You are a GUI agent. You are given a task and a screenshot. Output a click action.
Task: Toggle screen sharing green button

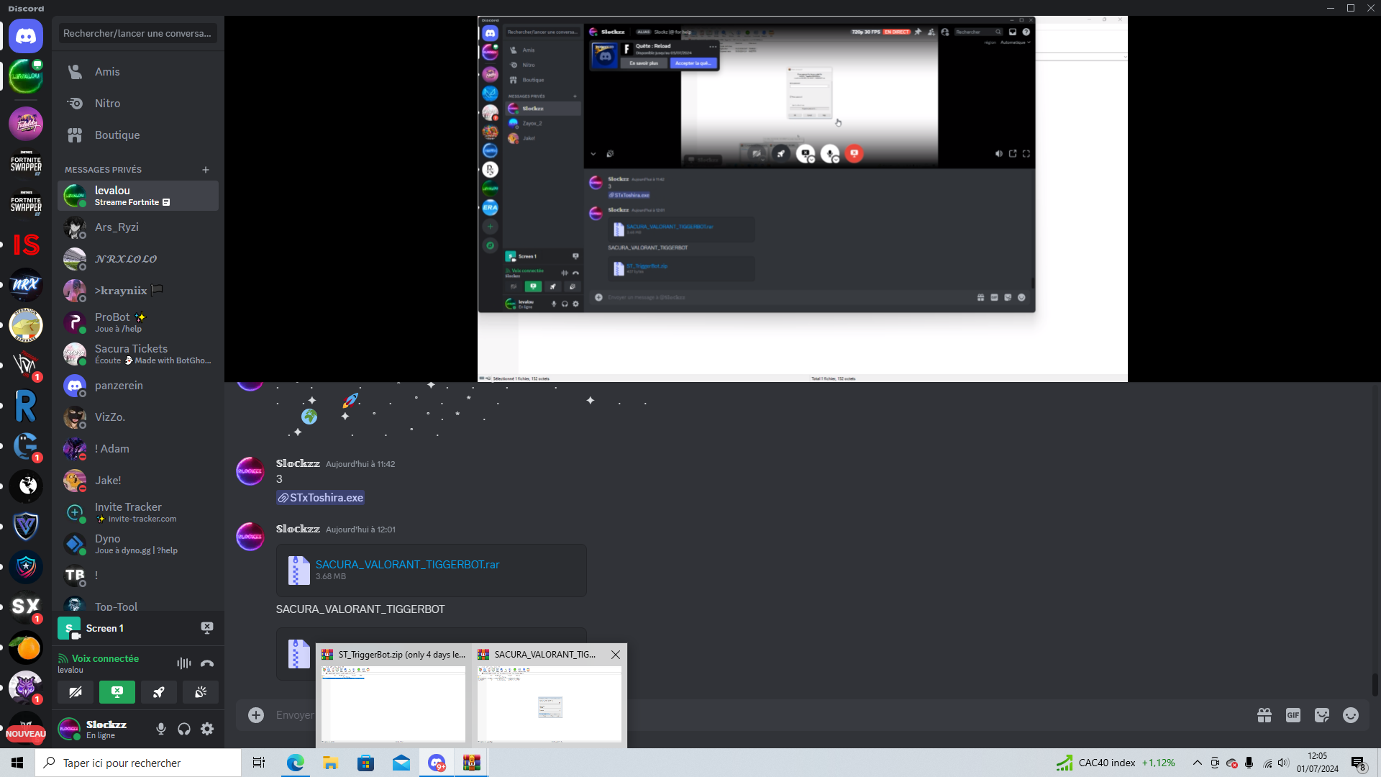point(117,692)
